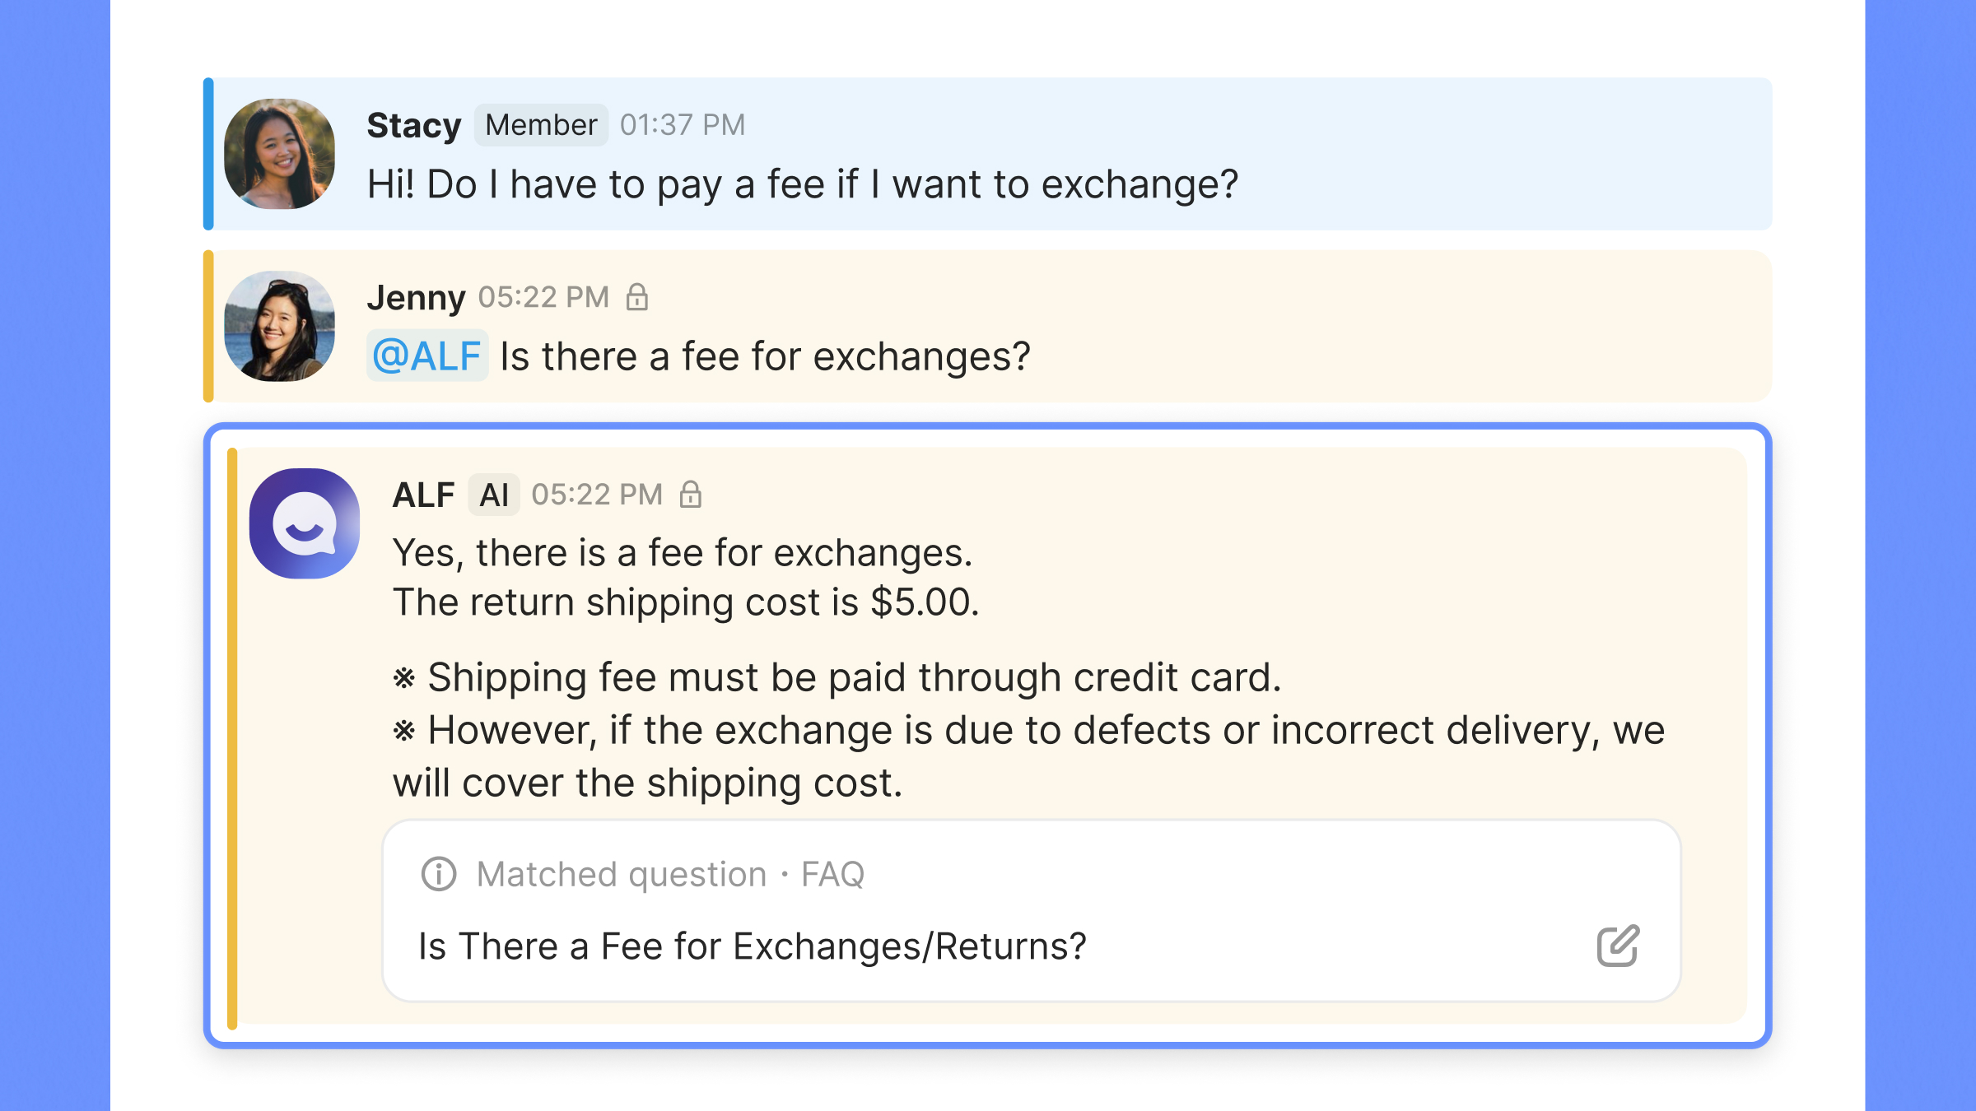Click the lock icon on Jenny's message
Viewport: 1976px width, 1111px height.
coord(637,297)
